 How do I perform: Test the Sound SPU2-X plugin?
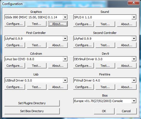[x=105, y=24]
